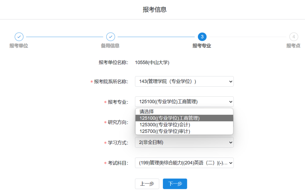
Task: Click the gray step 4 circle
Action: tap(294, 37)
